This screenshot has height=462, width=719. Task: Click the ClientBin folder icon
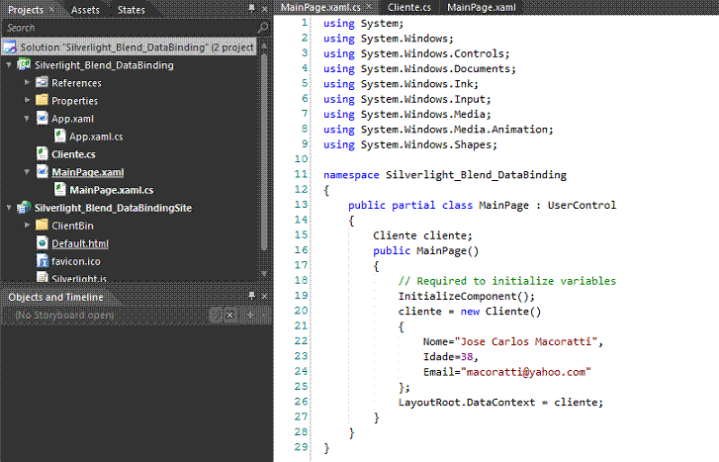(42, 225)
